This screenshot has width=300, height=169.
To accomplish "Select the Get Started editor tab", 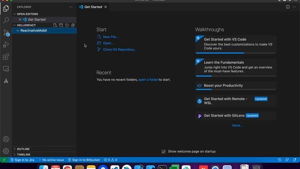I will pyautogui.click(x=93, y=7).
